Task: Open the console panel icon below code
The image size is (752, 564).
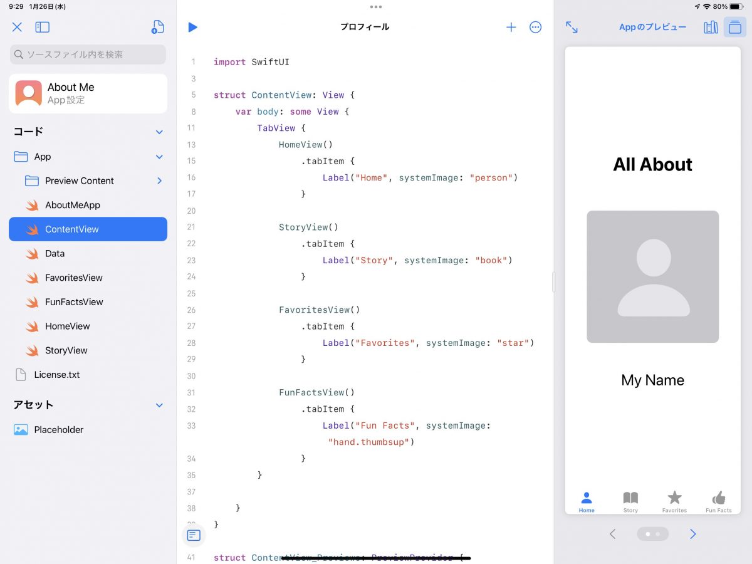Action: click(194, 535)
